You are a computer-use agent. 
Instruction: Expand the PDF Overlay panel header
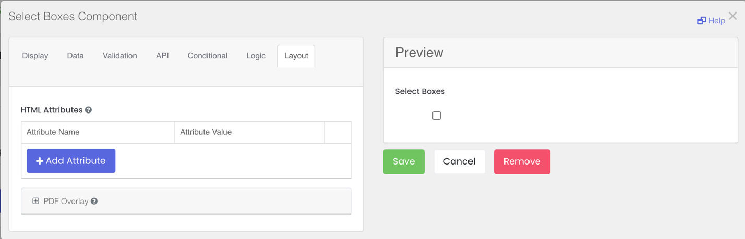click(186, 201)
